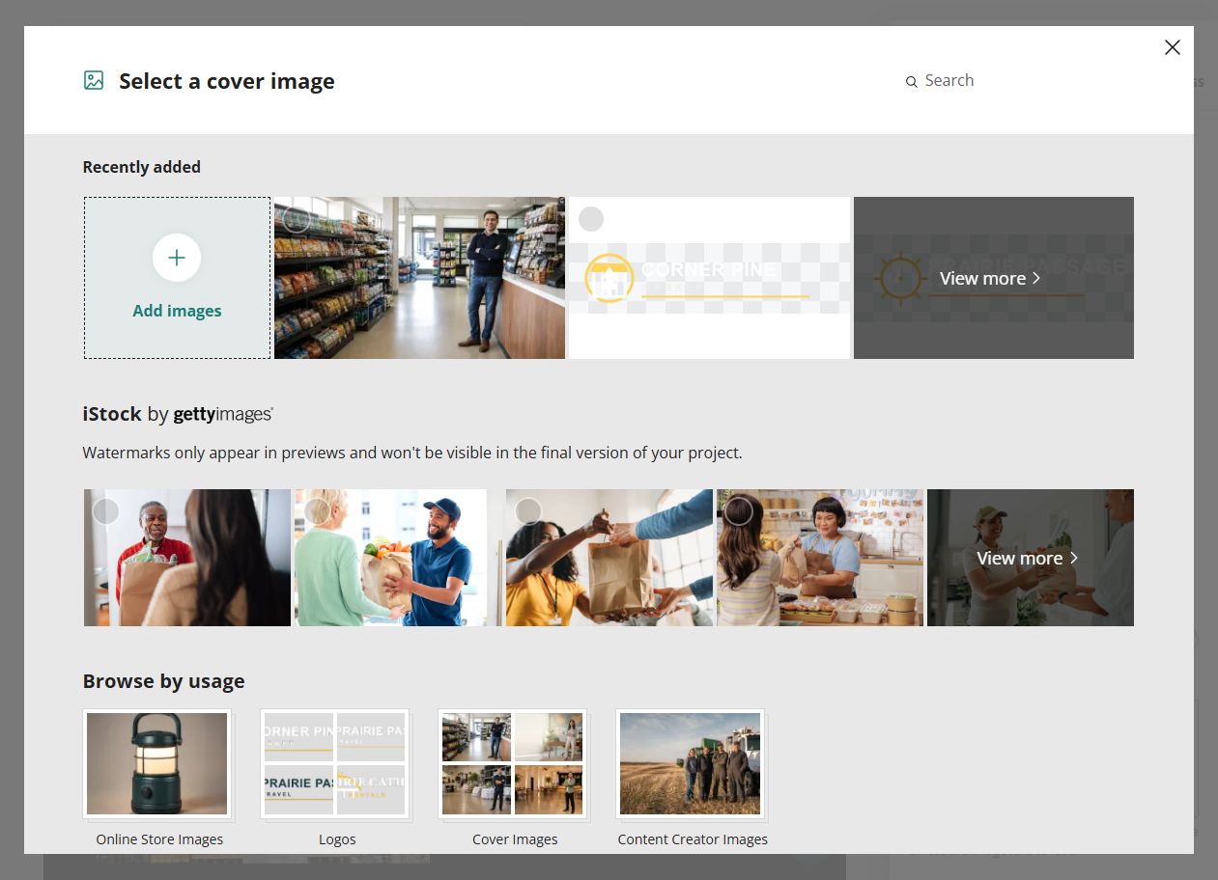
Task: Click the Cover Images label
Action: pos(515,839)
